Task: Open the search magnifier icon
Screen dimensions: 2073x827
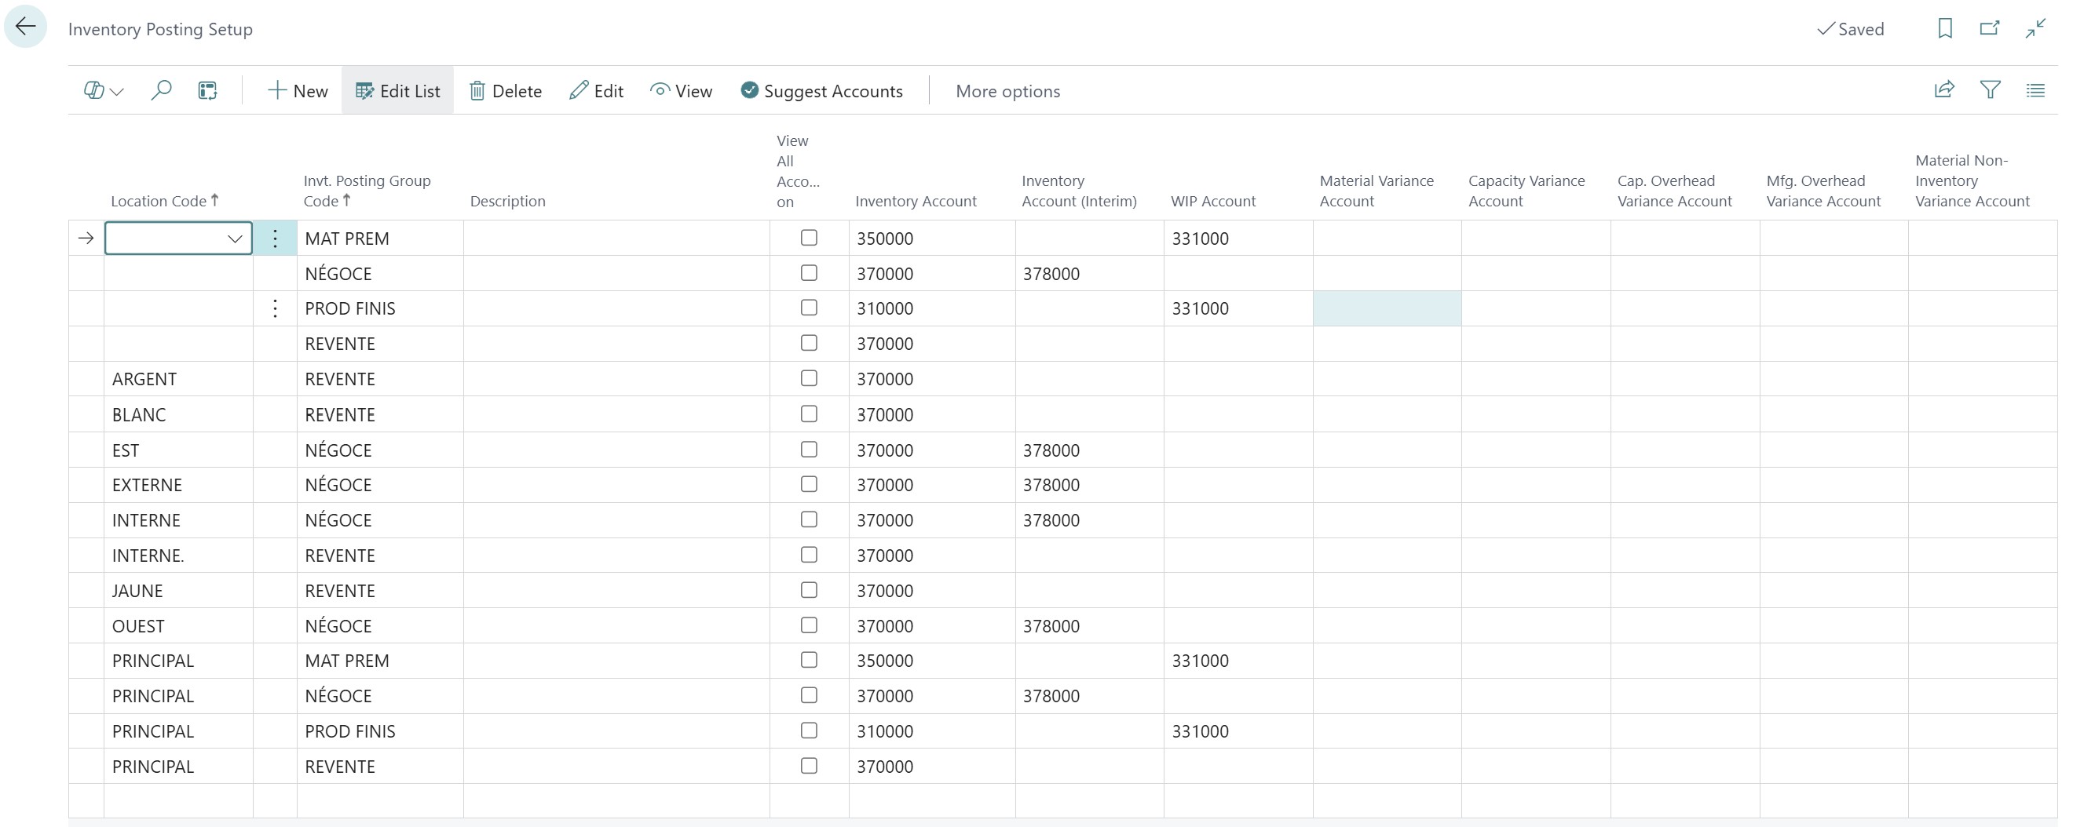Action: [x=161, y=90]
